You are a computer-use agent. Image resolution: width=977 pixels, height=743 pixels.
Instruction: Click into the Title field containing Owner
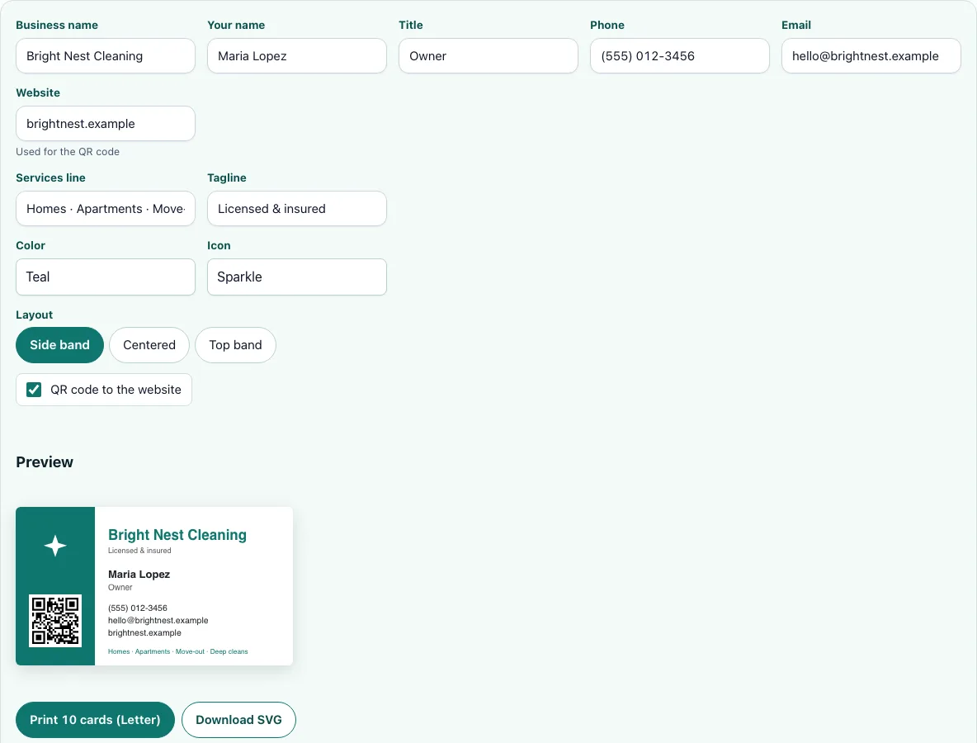coord(489,56)
